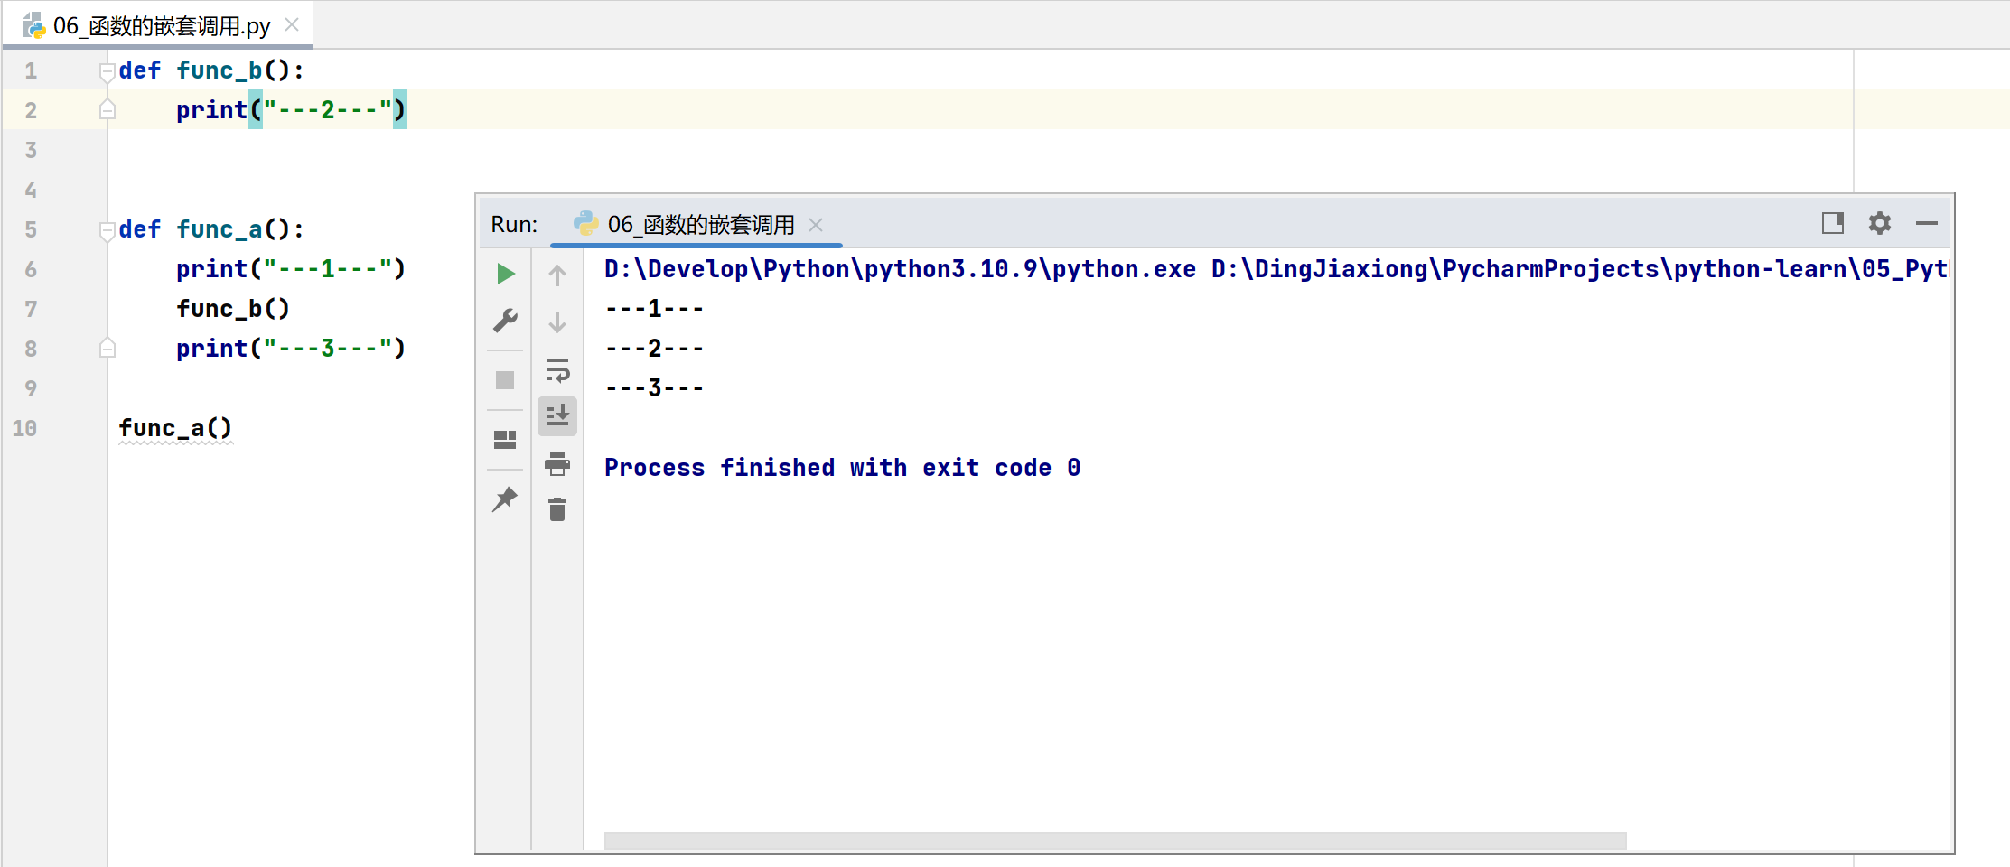The height and width of the screenshot is (867, 2010).
Task: Toggle scroll to end of console
Action: [557, 415]
